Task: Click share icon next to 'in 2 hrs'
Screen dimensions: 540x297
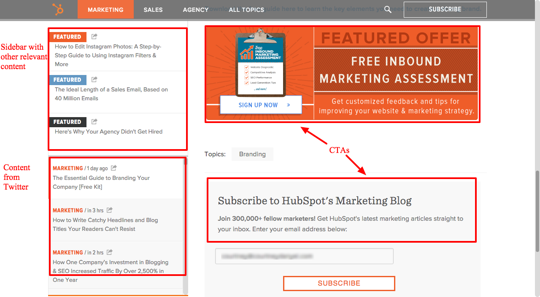Action: (x=110, y=252)
